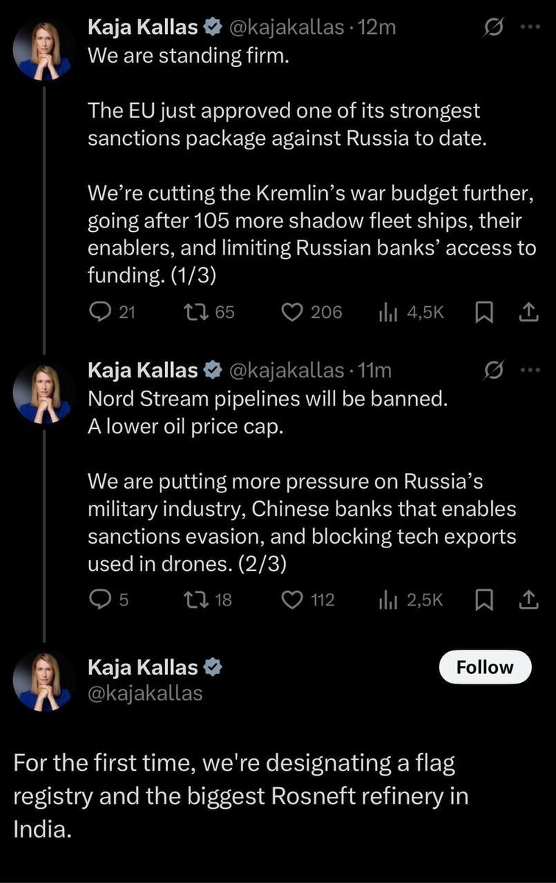Follow Kaja Kallas with the Follow button
Image resolution: width=556 pixels, height=883 pixels.
[x=485, y=667]
